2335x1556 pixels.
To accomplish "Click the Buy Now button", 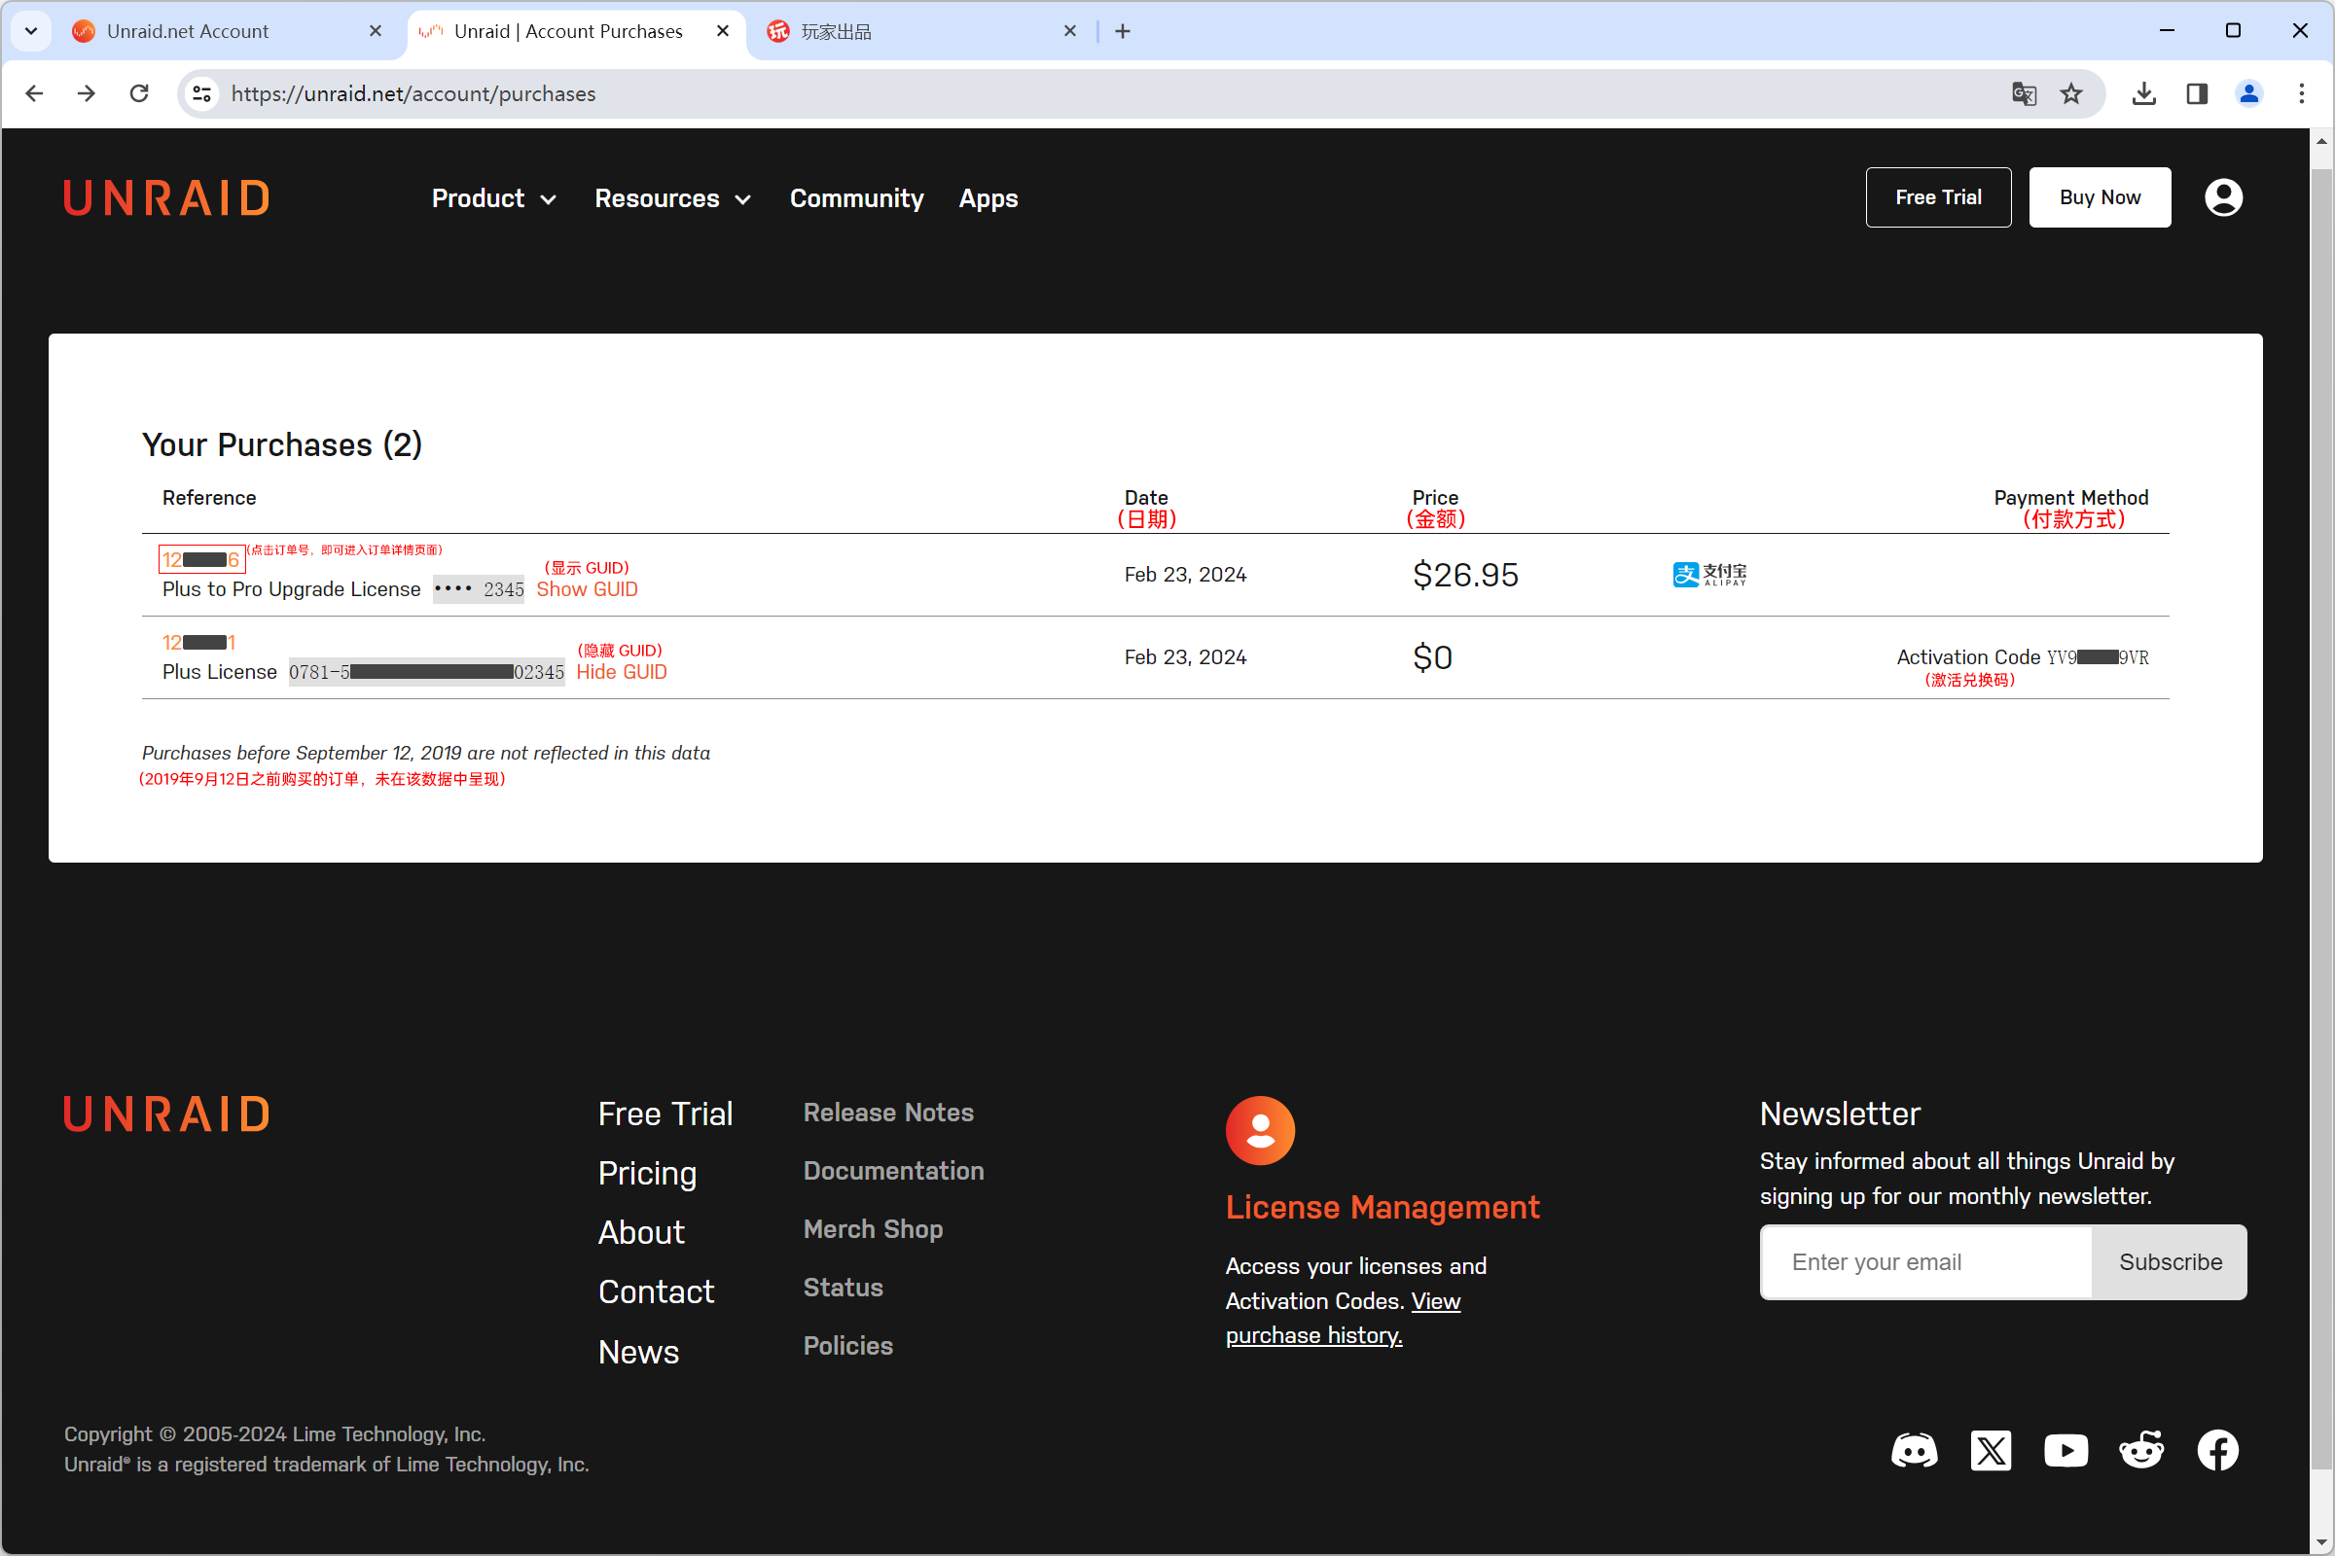I will (2100, 197).
